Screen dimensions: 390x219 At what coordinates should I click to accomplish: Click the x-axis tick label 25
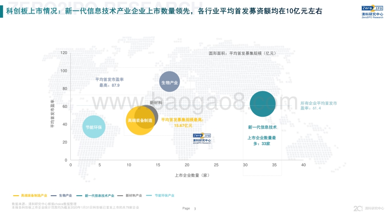point(216,165)
